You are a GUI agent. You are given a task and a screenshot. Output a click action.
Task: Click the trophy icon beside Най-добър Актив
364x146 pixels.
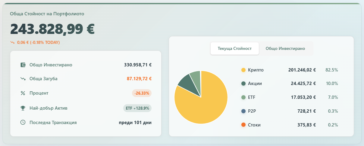click(23, 108)
